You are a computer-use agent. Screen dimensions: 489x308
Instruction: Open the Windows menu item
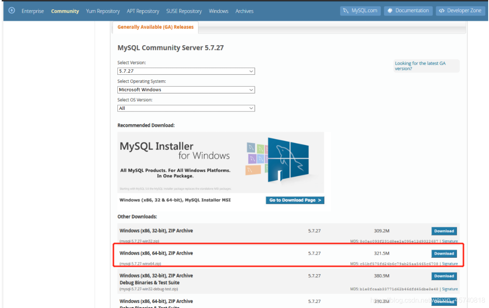pos(219,11)
